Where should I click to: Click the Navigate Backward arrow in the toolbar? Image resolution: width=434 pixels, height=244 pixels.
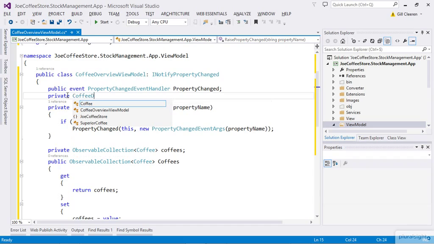(x=11, y=22)
